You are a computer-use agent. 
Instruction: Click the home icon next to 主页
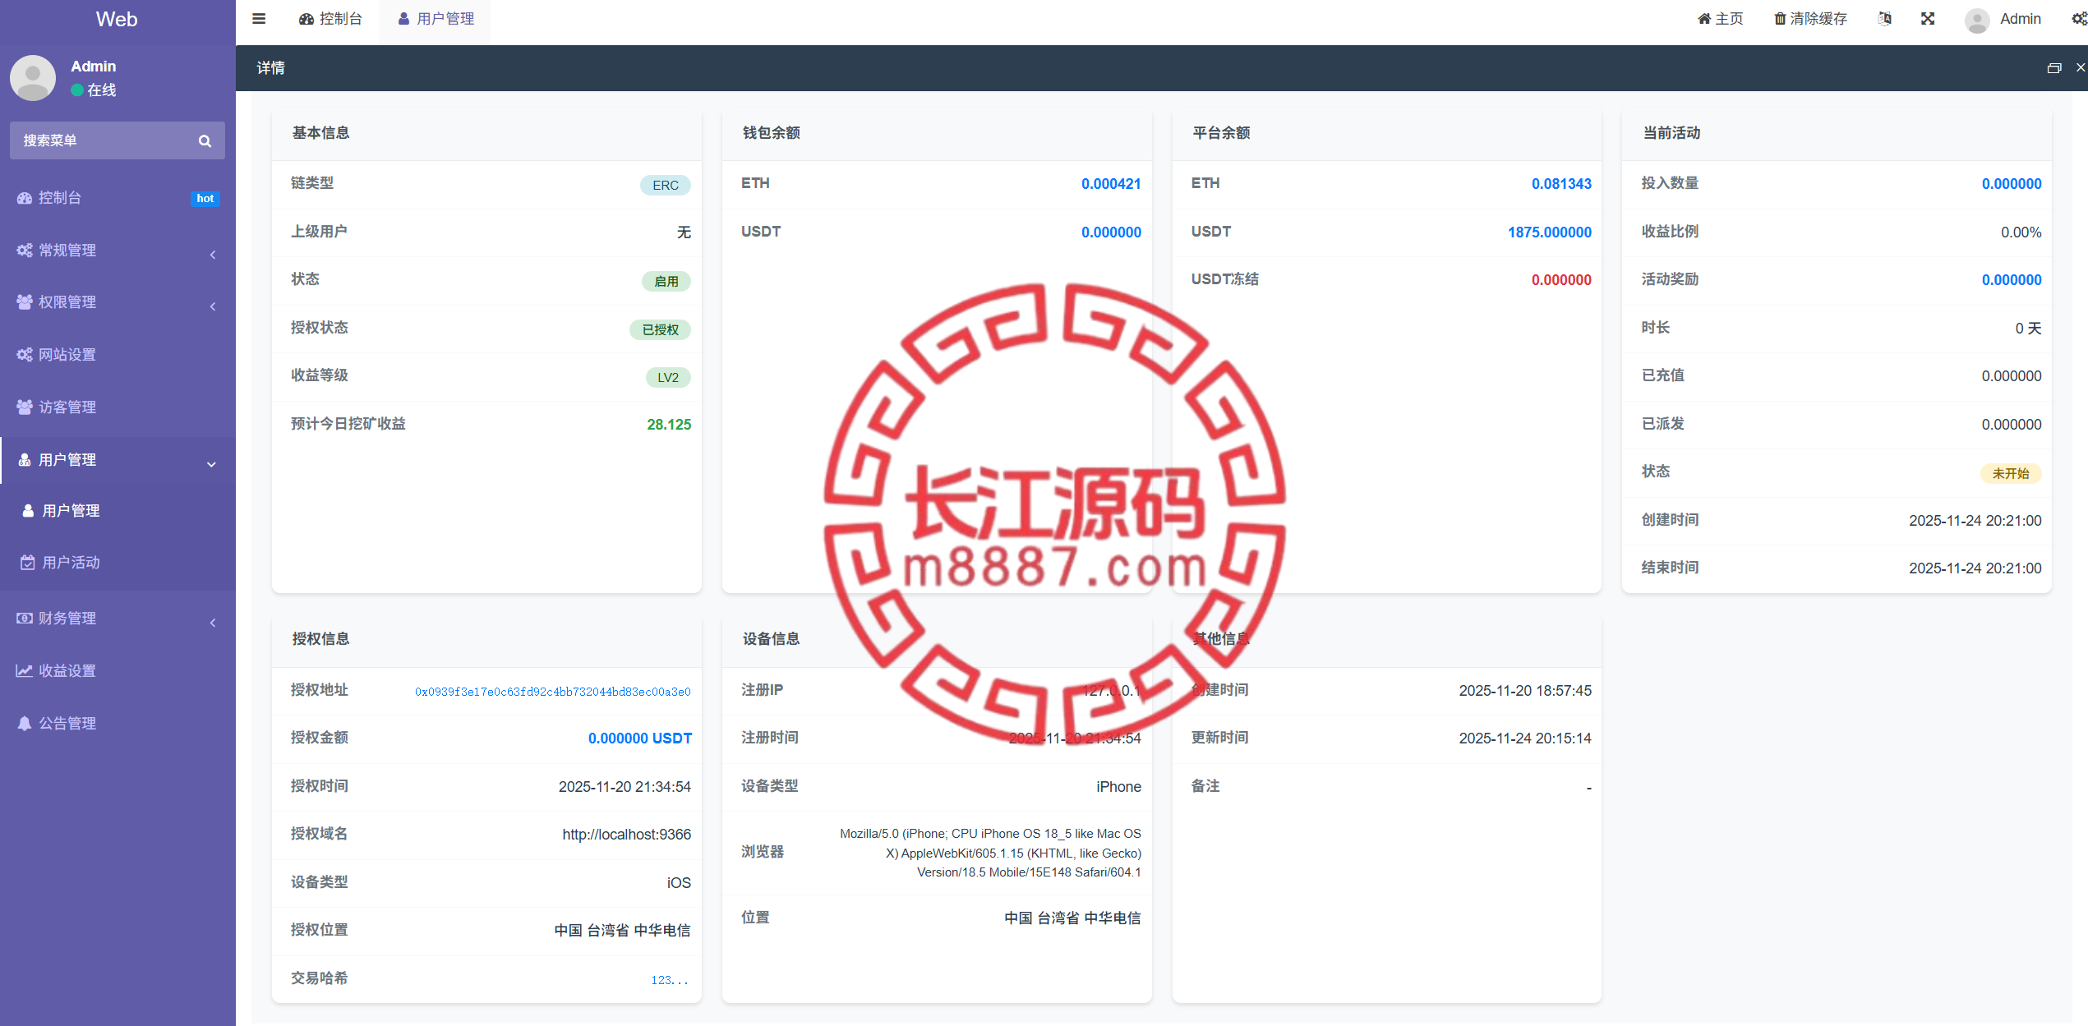point(1704,19)
